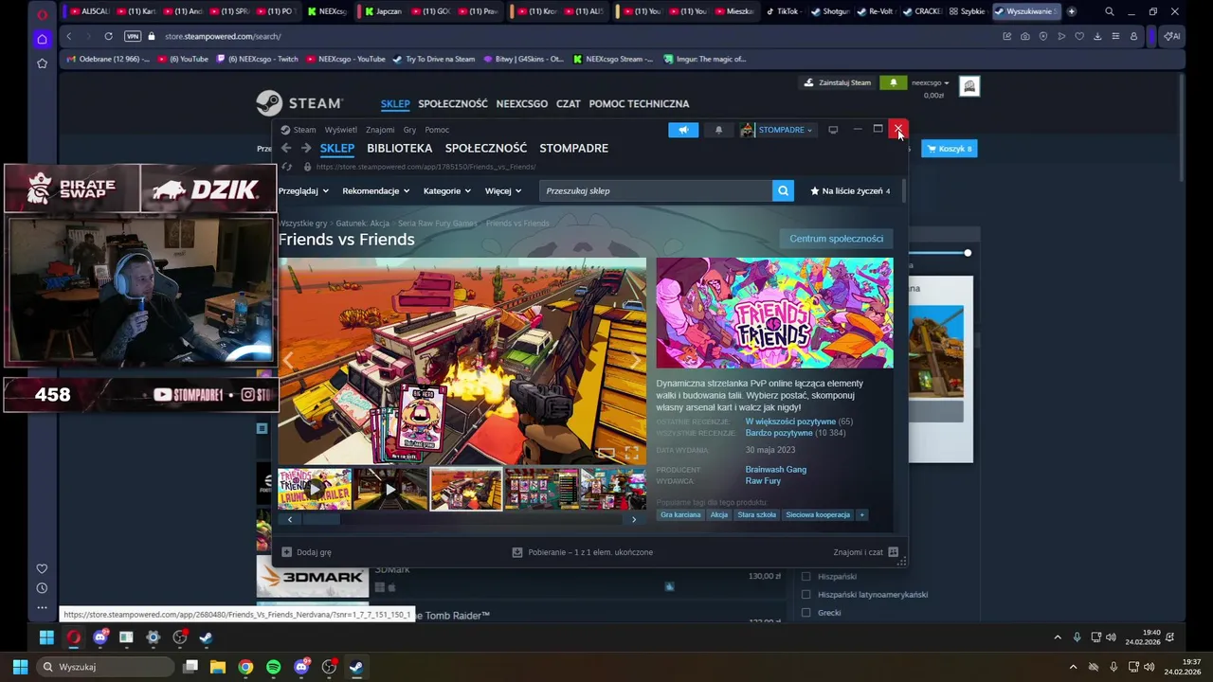Click Zainstaluj Steam button in browser

[x=837, y=83]
